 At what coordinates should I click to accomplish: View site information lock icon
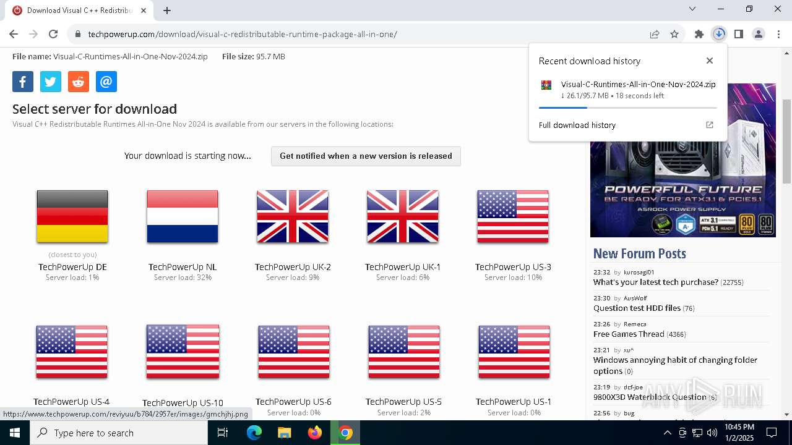(x=78, y=34)
